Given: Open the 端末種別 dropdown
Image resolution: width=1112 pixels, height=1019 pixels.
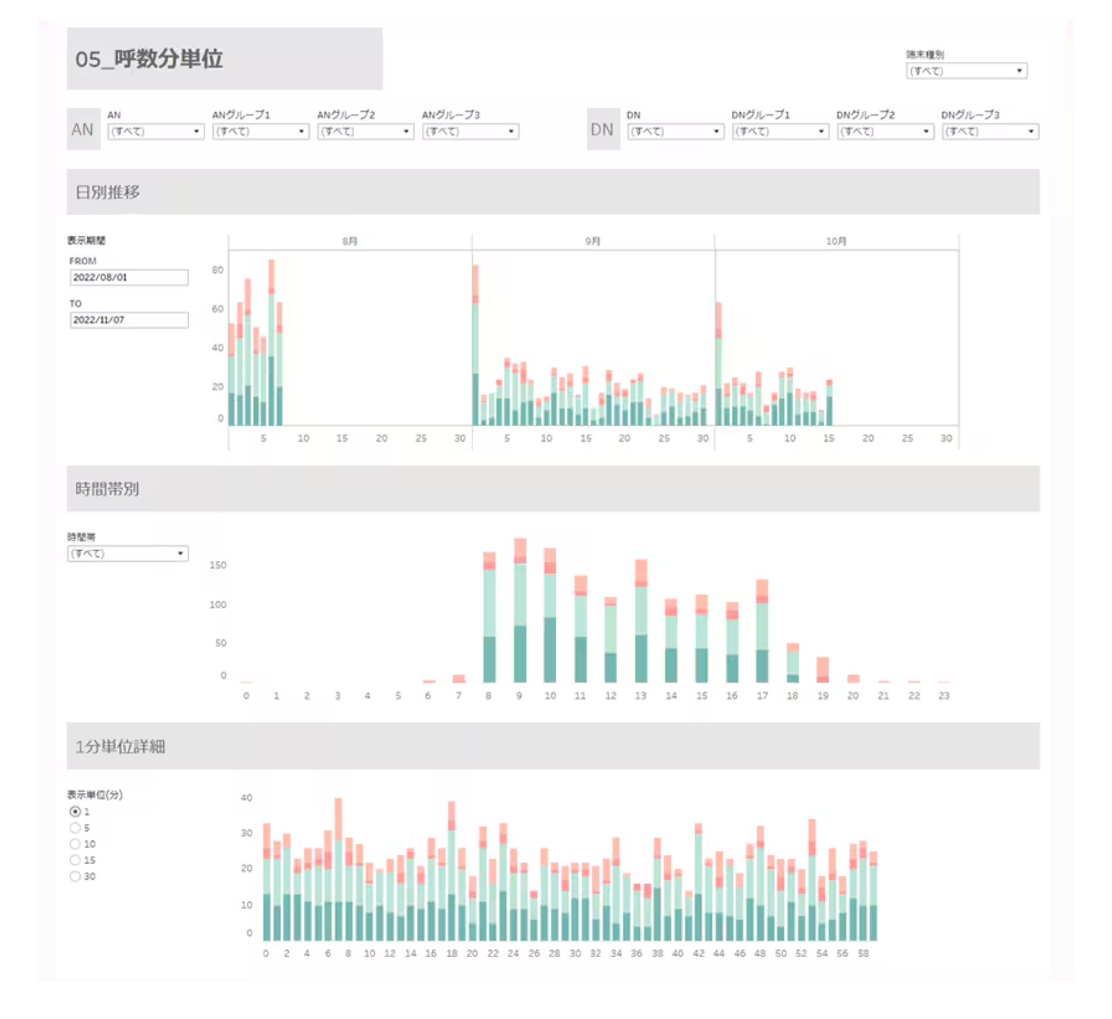Looking at the screenshot, I should (966, 71).
